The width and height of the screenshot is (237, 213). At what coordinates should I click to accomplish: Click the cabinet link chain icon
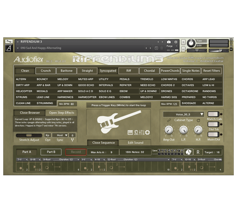point(169,120)
